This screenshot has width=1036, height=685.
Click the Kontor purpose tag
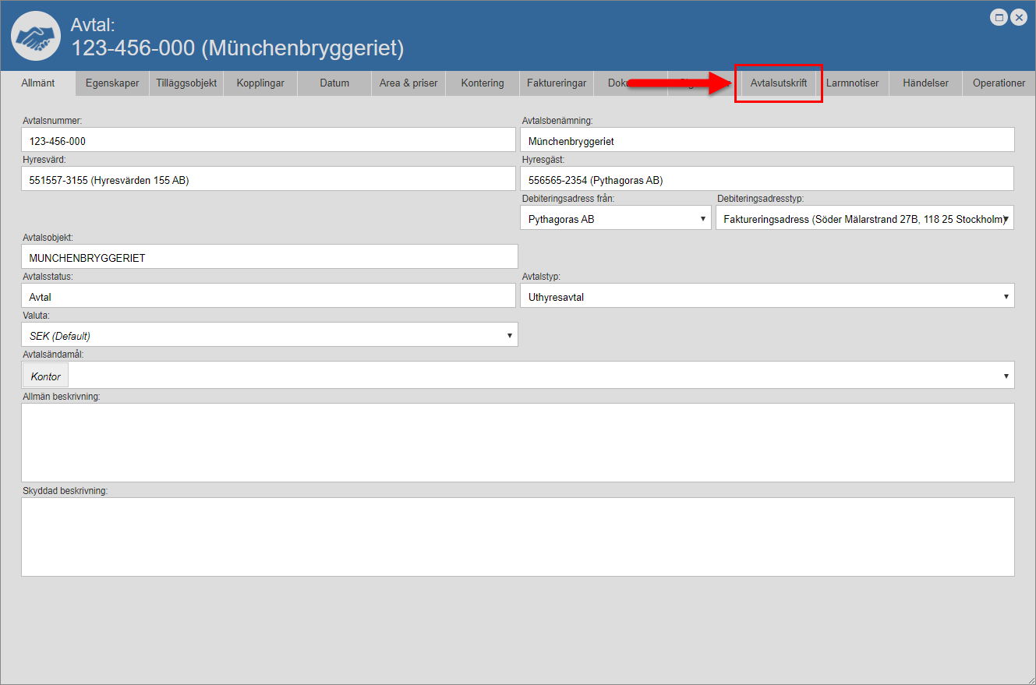46,376
